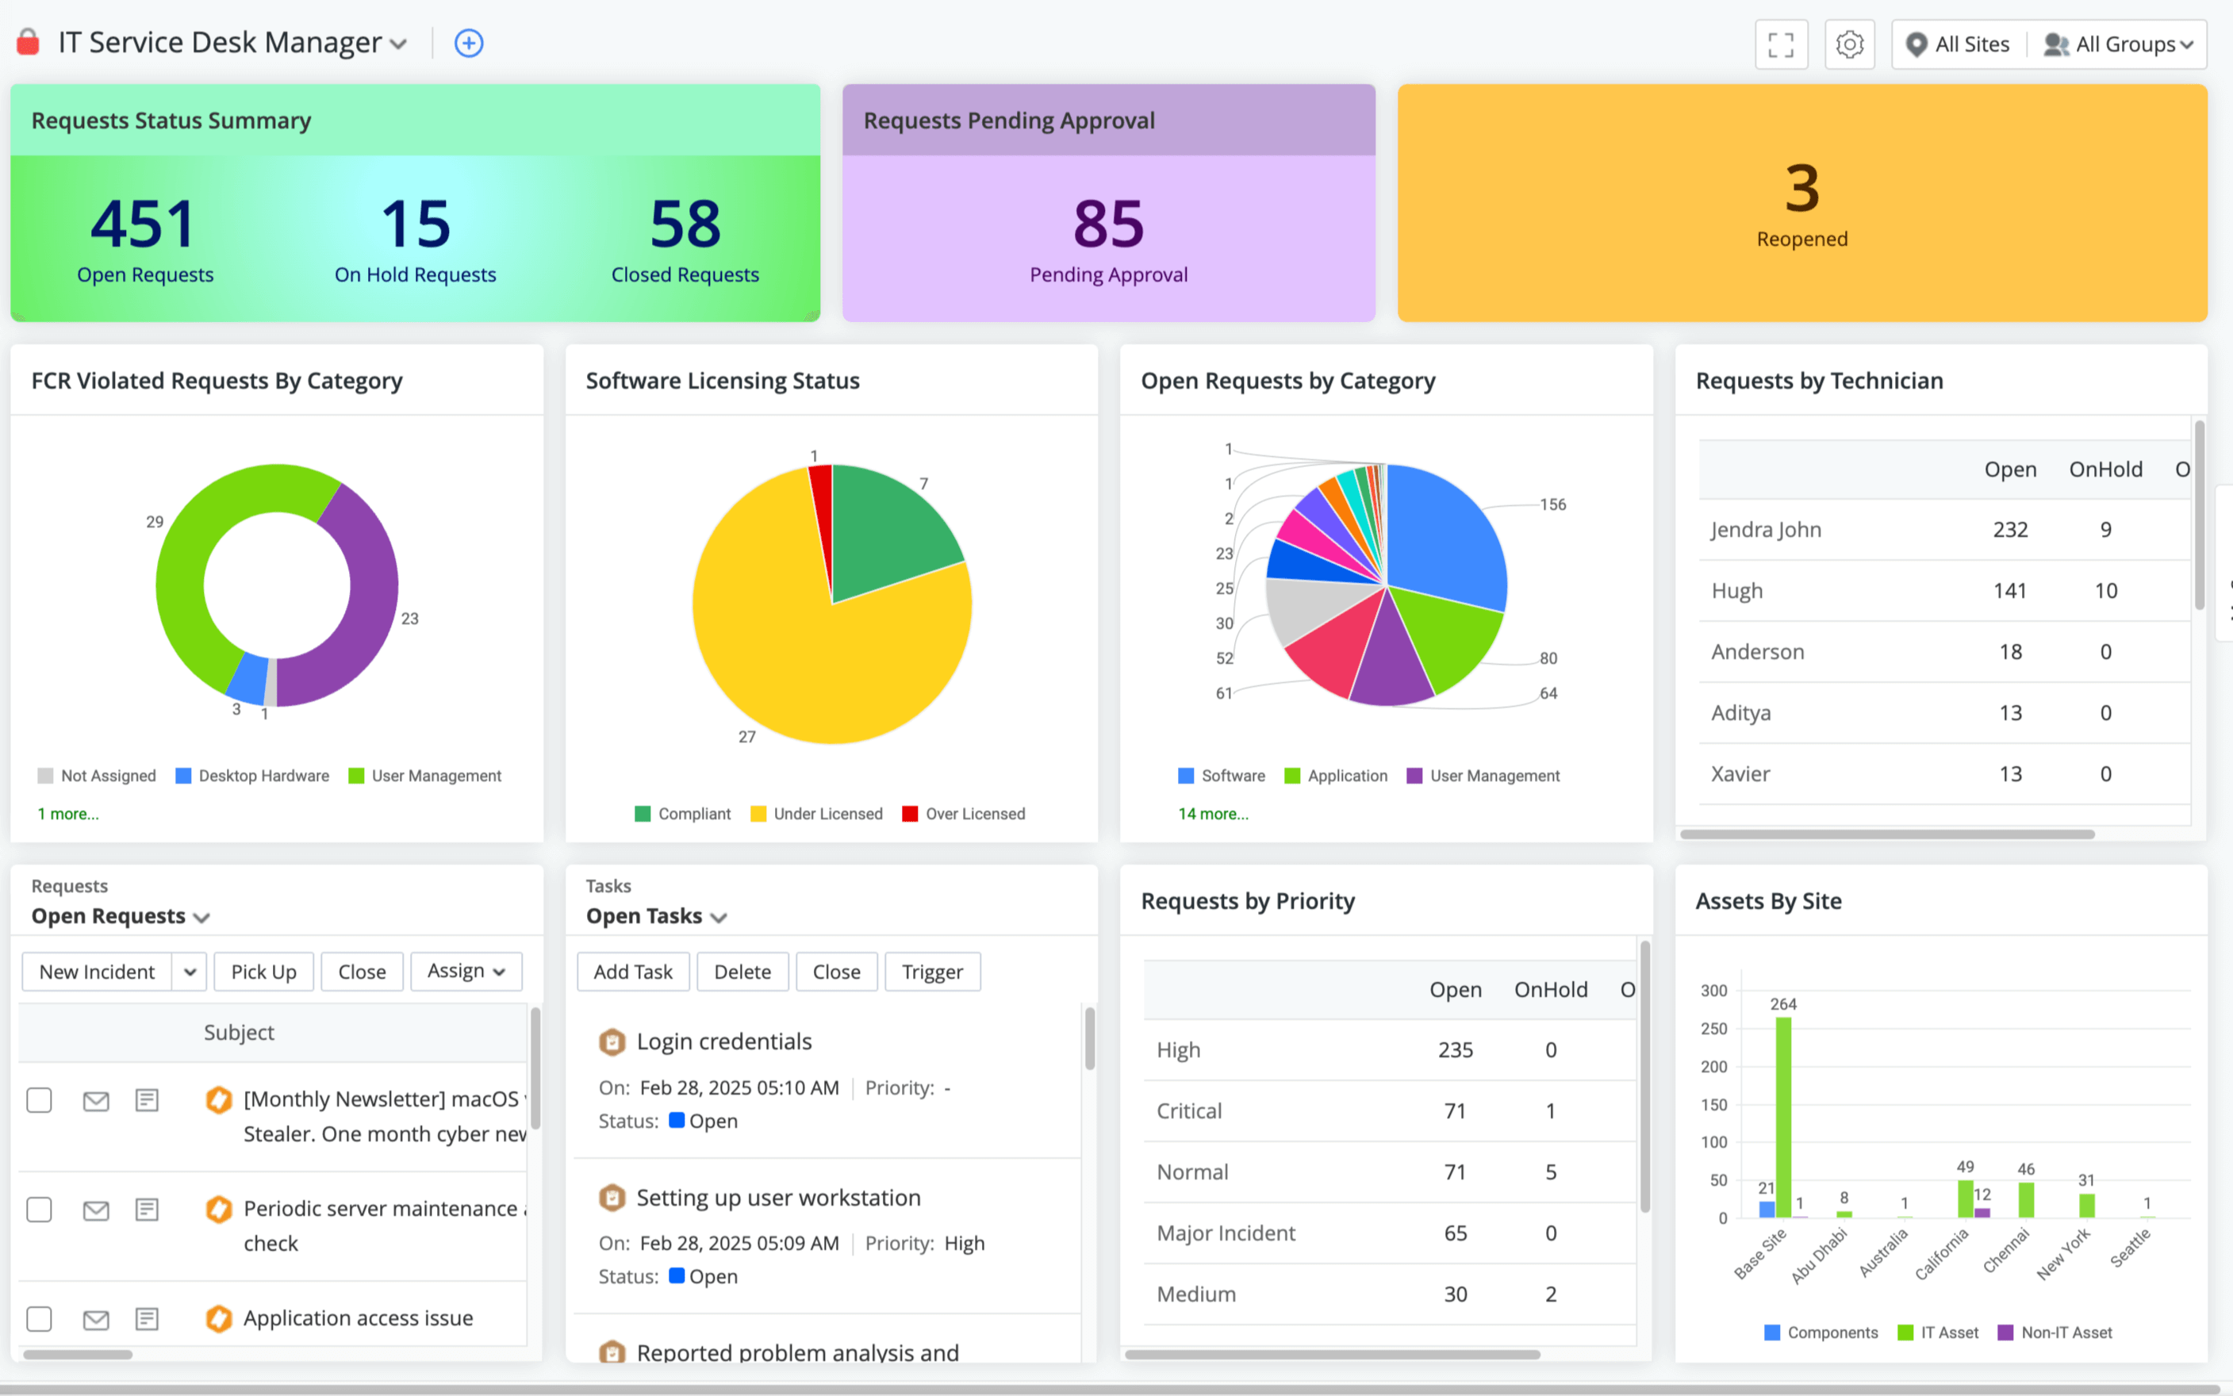Click the add widget plus icon
Viewport: 2233px width, 1396px height.
pyautogui.click(x=468, y=43)
